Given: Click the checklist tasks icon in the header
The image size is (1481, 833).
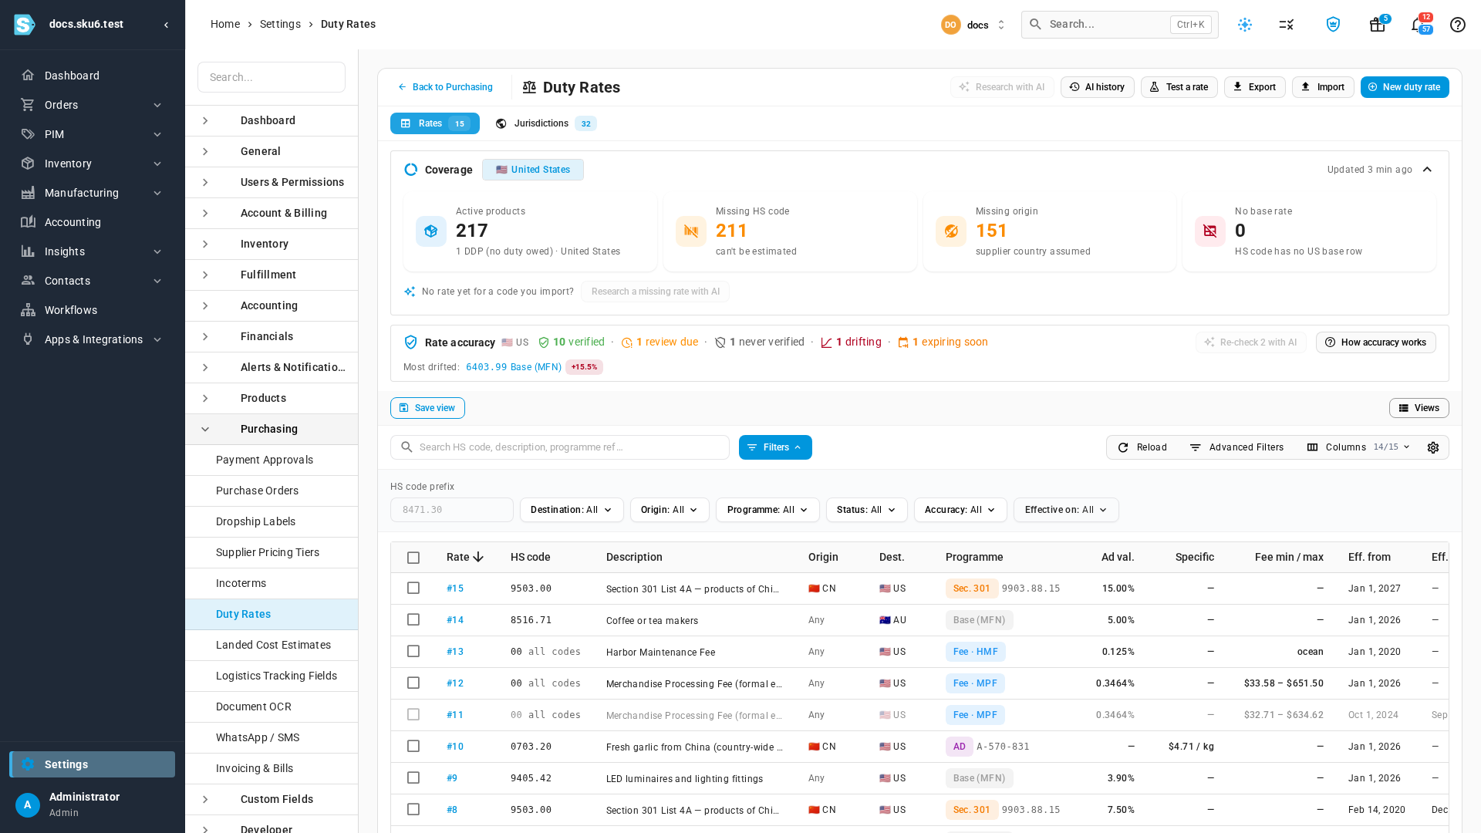Looking at the screenshot, I should click(x=1287, y=25).
